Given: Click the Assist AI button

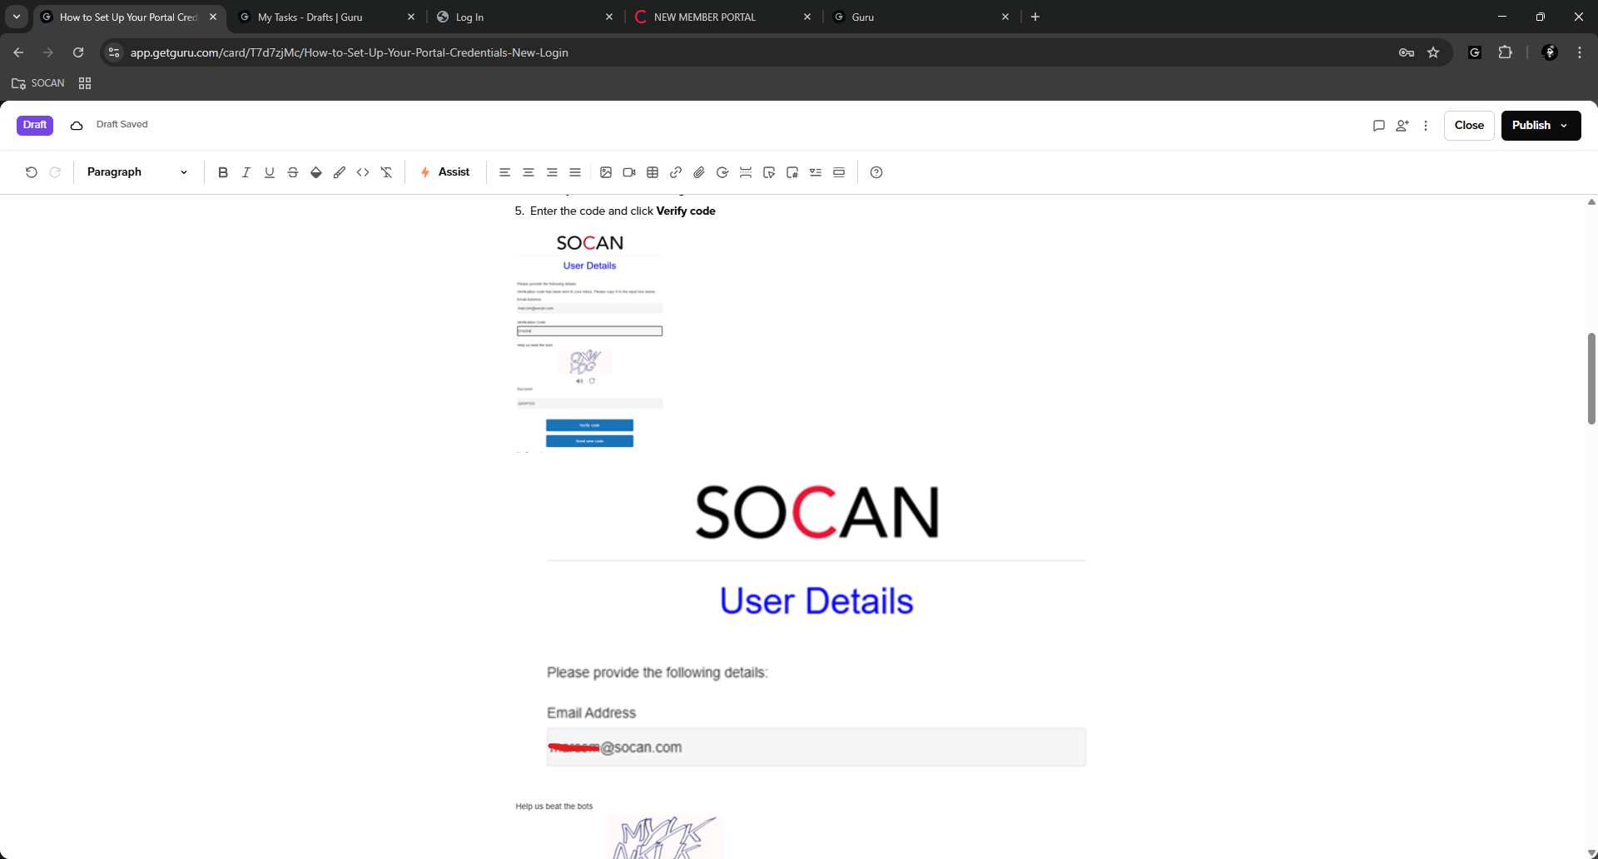Looking at the screenshot, I should (x=445, y=172).
